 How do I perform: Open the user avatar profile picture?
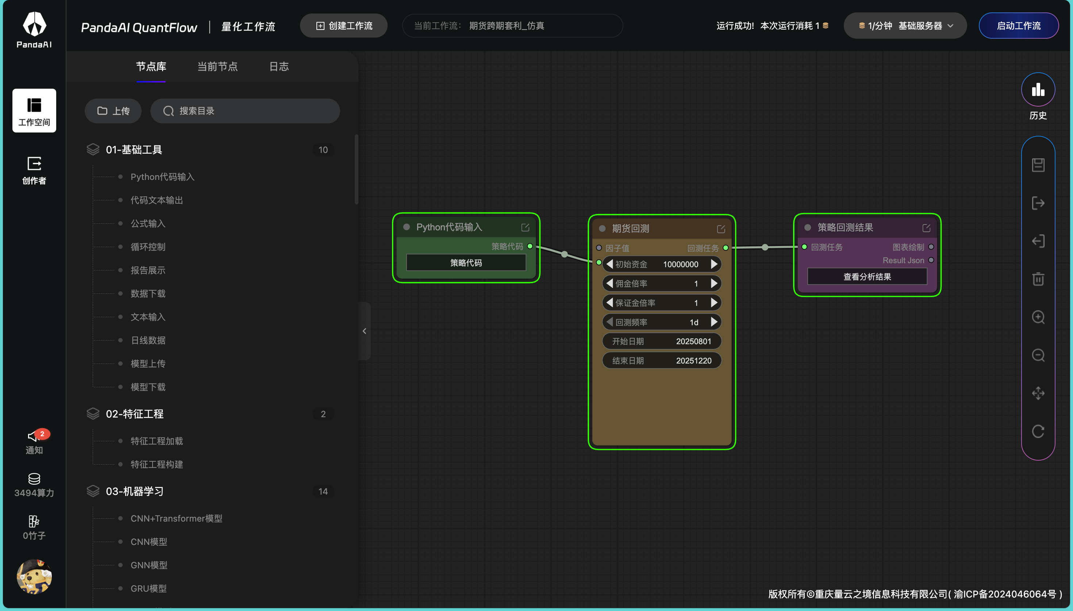coord(34,576)
